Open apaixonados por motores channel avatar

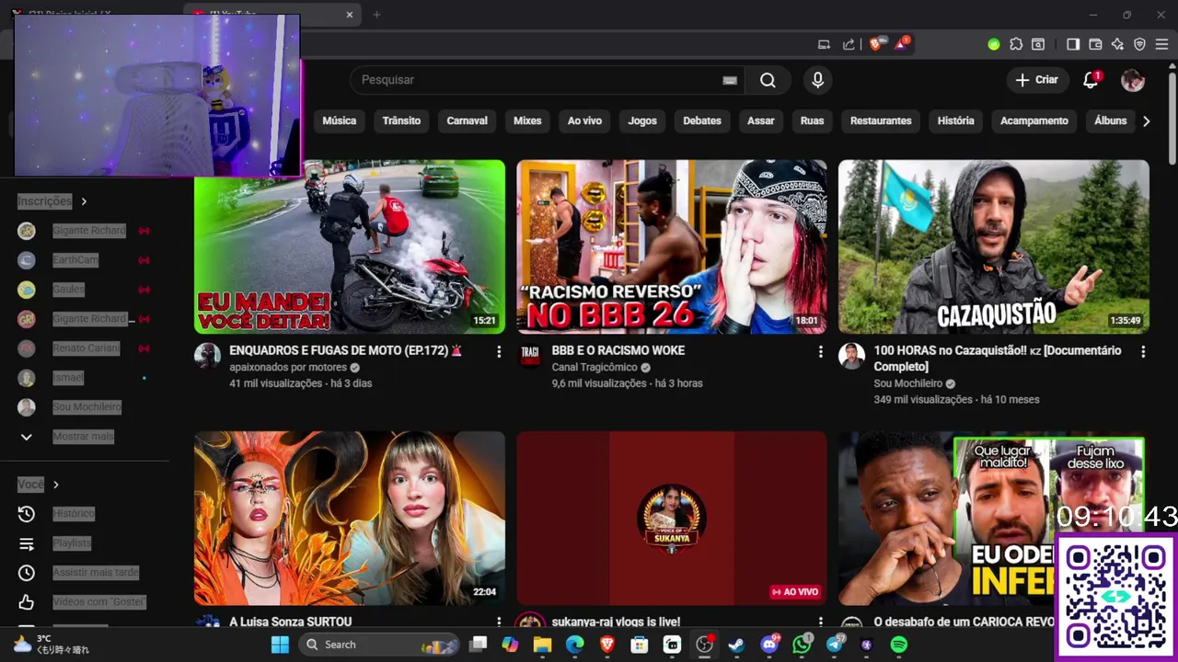pyautogui.click(x=207, y=357)
